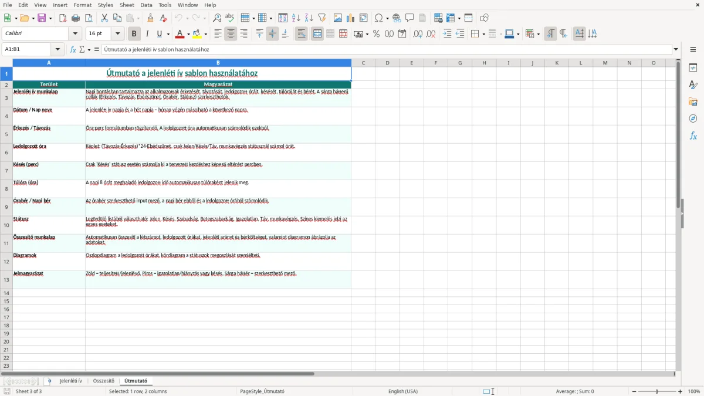Click the formula input line
Image resolution: width=704 pixels, height=396 pixels.
tap(387, 49)
